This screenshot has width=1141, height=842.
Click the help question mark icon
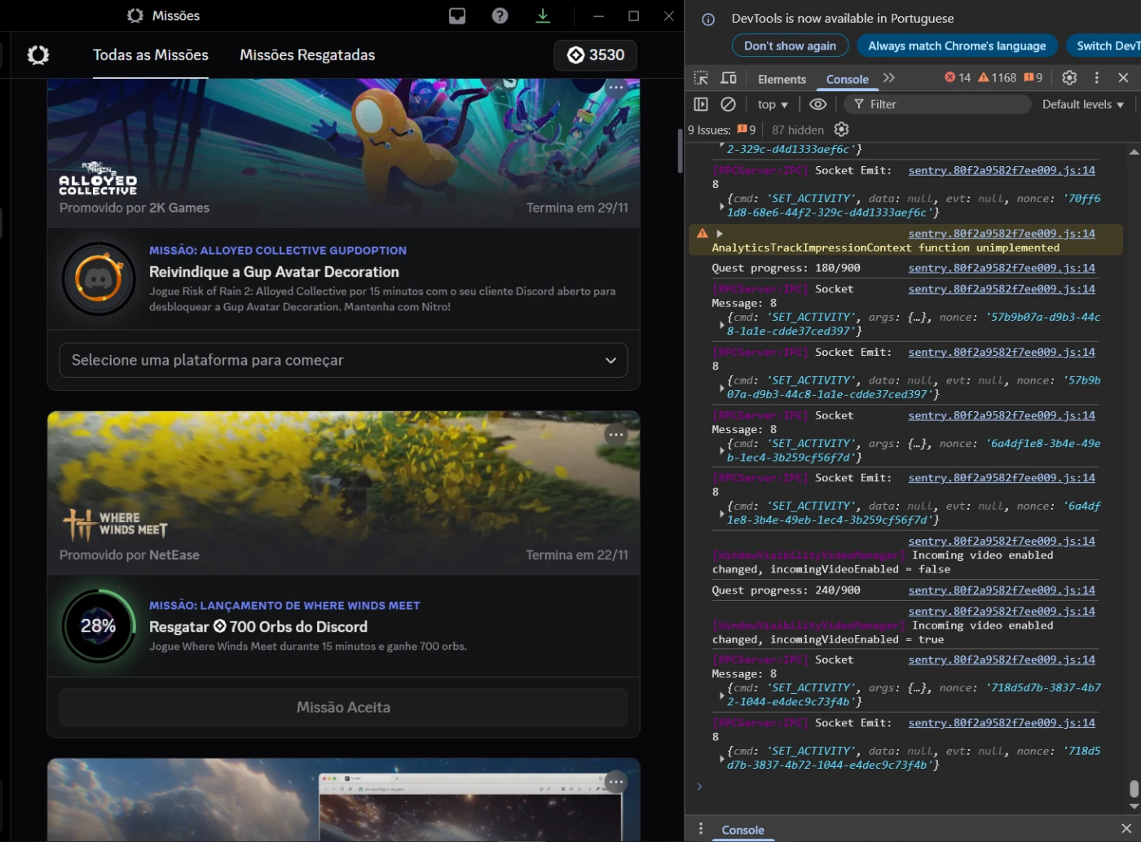pos(500,16)
